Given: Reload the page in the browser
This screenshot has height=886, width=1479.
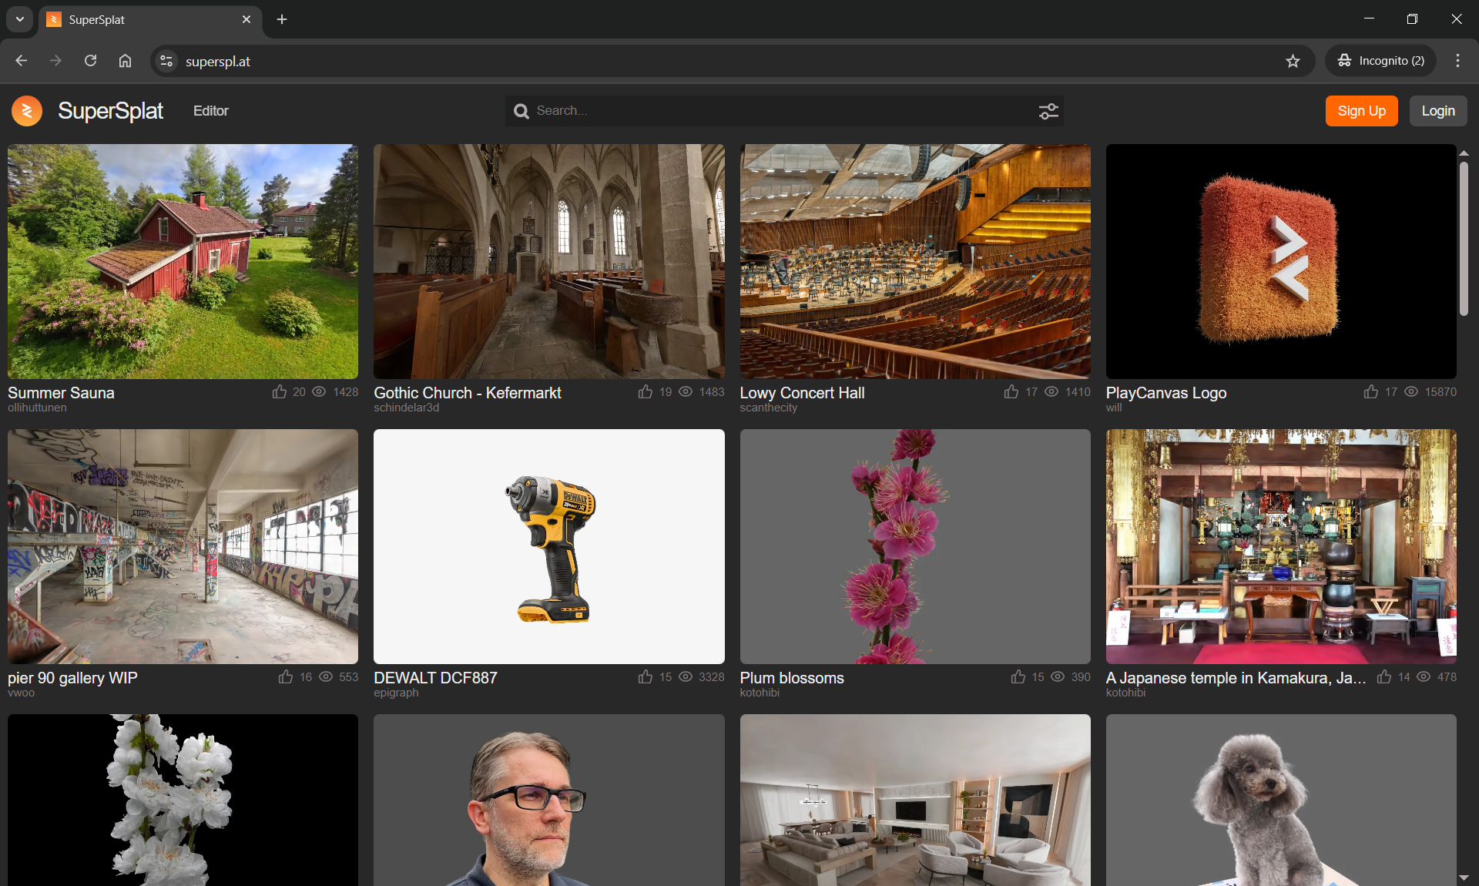Looking at the screenshot, I should coord(90,61).
